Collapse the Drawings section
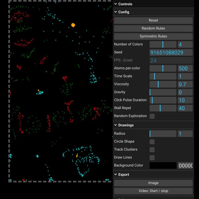Screen dimensions: 199x199 153,125
